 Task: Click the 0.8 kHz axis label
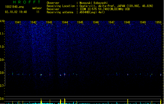[x=2, y=73]
